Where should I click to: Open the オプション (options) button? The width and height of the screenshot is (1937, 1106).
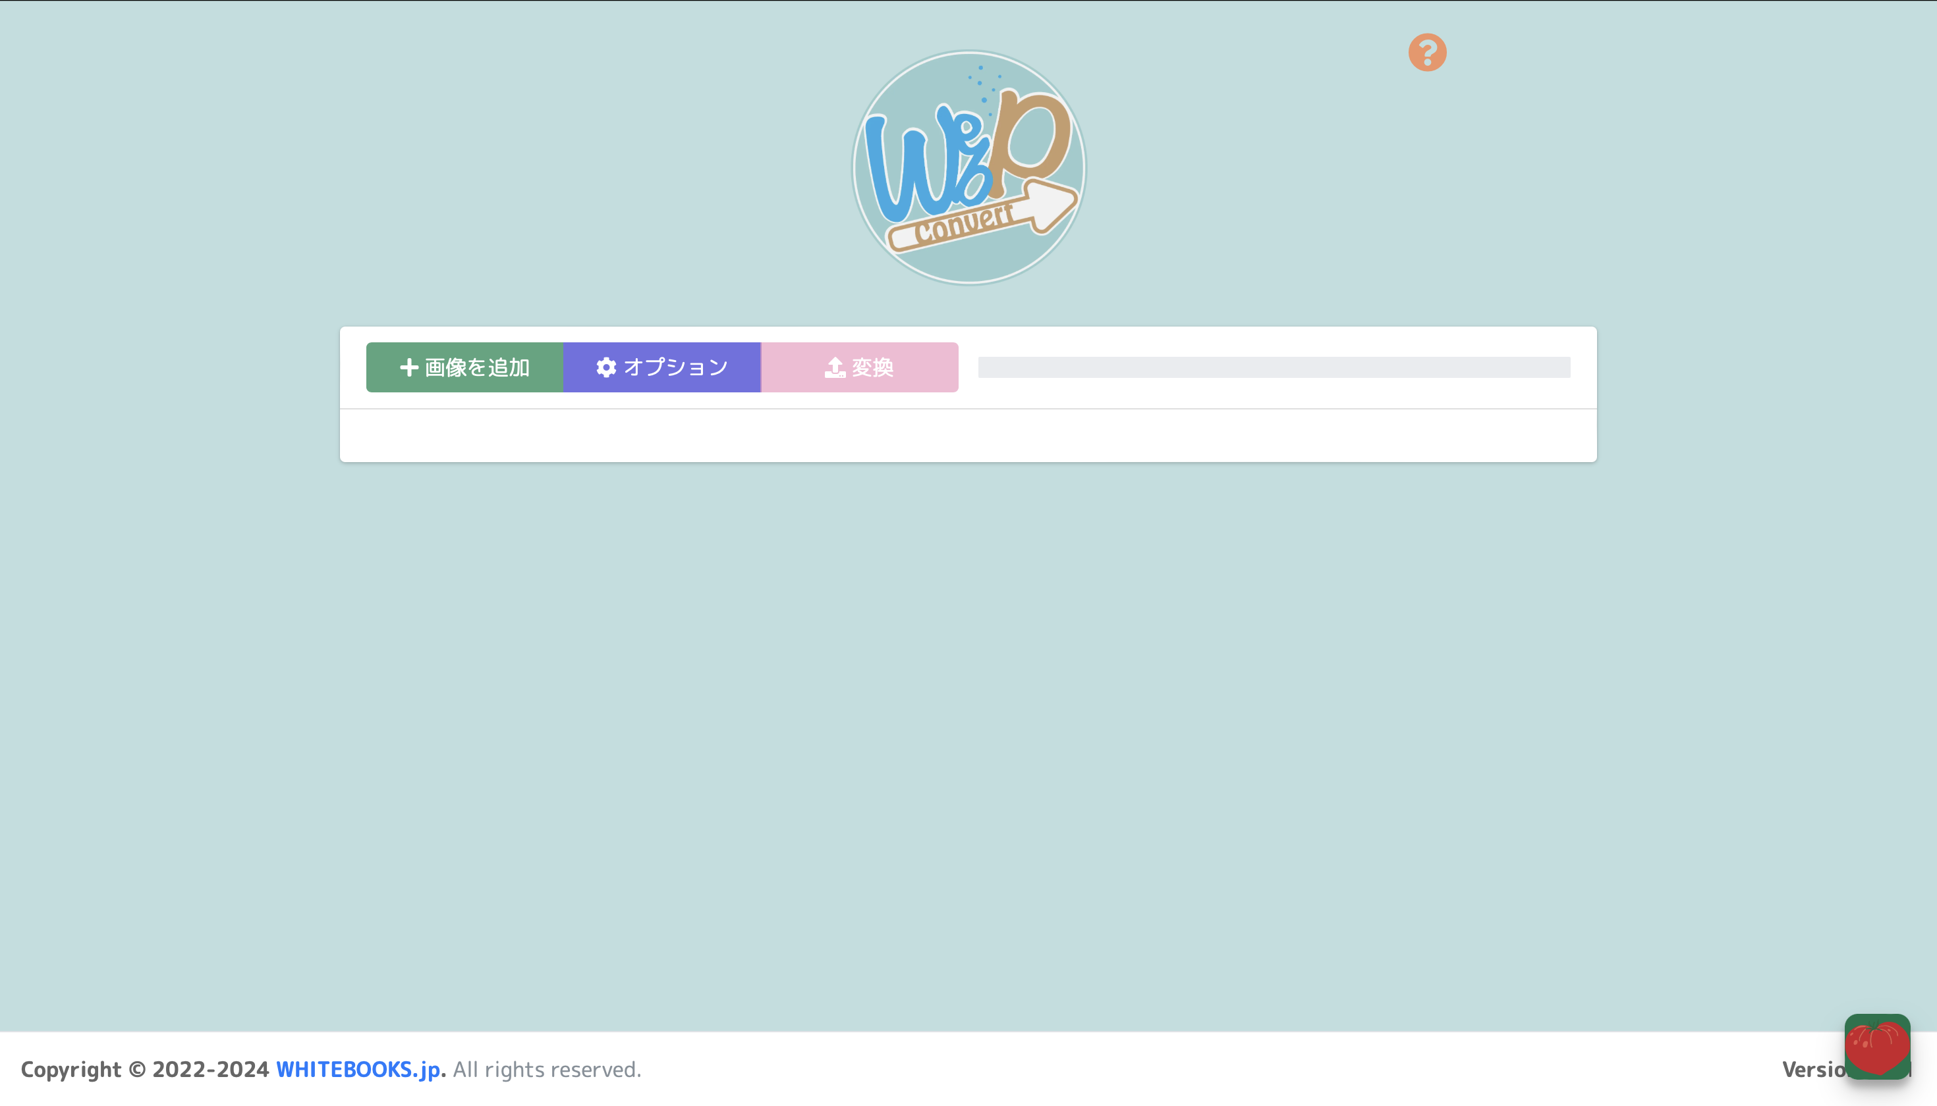662,367
